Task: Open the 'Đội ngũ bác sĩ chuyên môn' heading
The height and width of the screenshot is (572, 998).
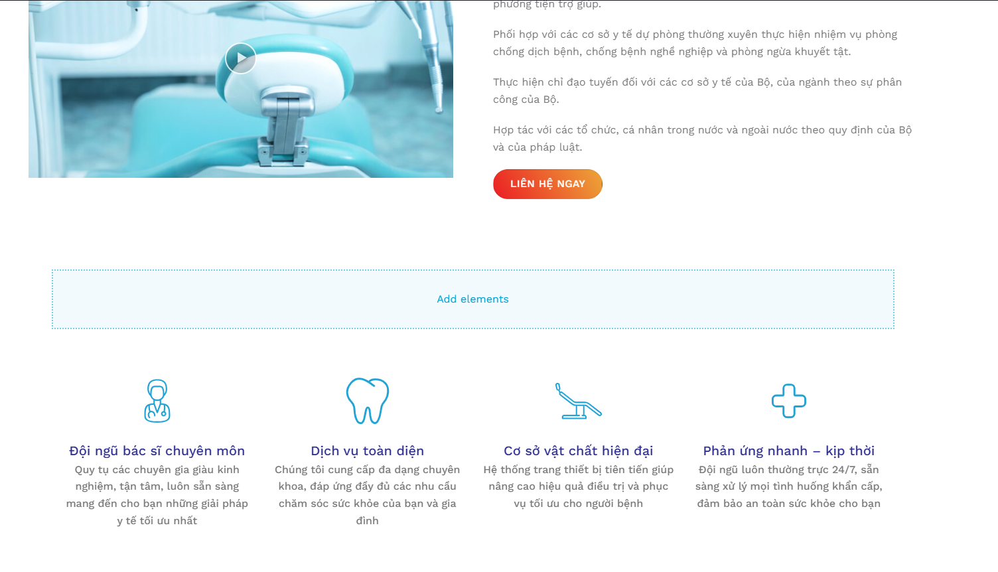Action: 157,451
